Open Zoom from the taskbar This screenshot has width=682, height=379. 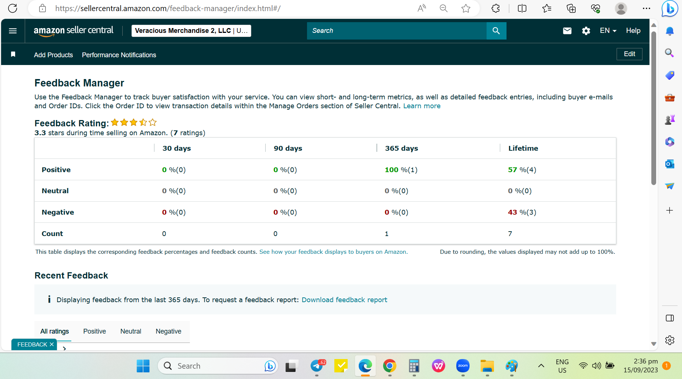pos(463,366)
